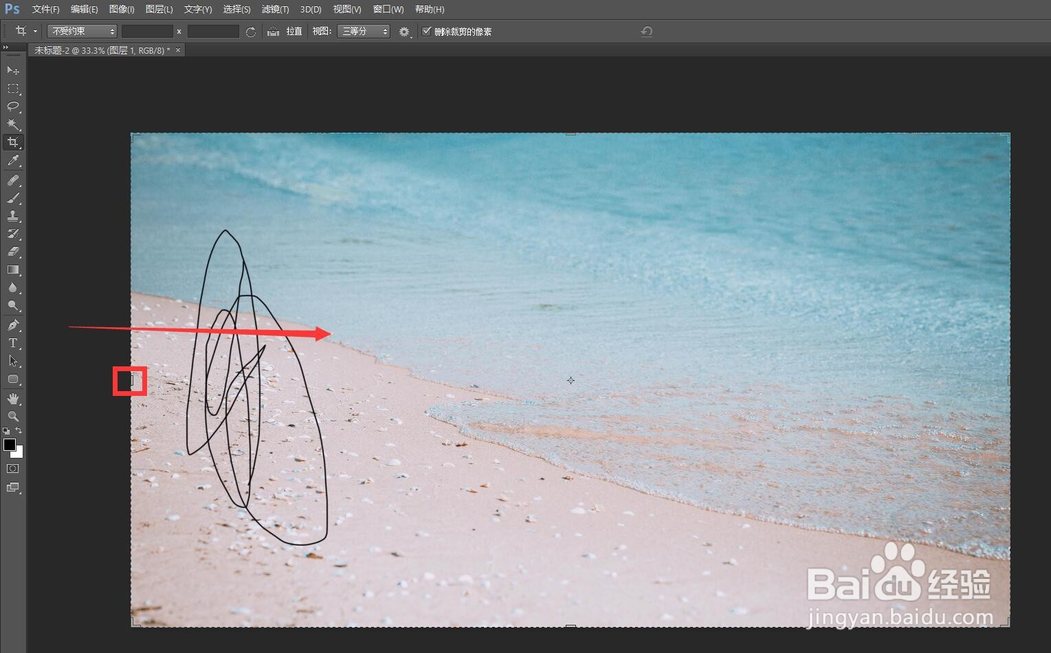Click the crop height input field
This screenshot has height=653, width=1051.
pos(213,31)
